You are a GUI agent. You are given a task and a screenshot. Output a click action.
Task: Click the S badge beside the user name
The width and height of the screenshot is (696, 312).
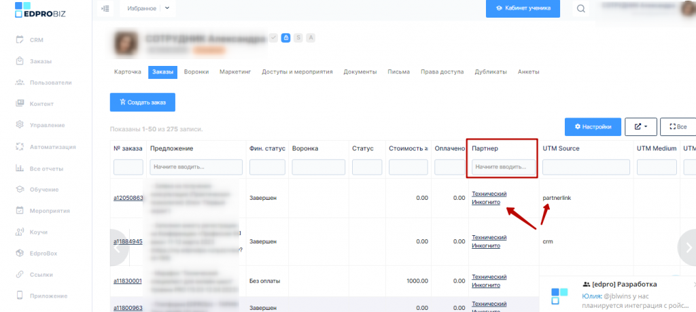click(298, 37)
